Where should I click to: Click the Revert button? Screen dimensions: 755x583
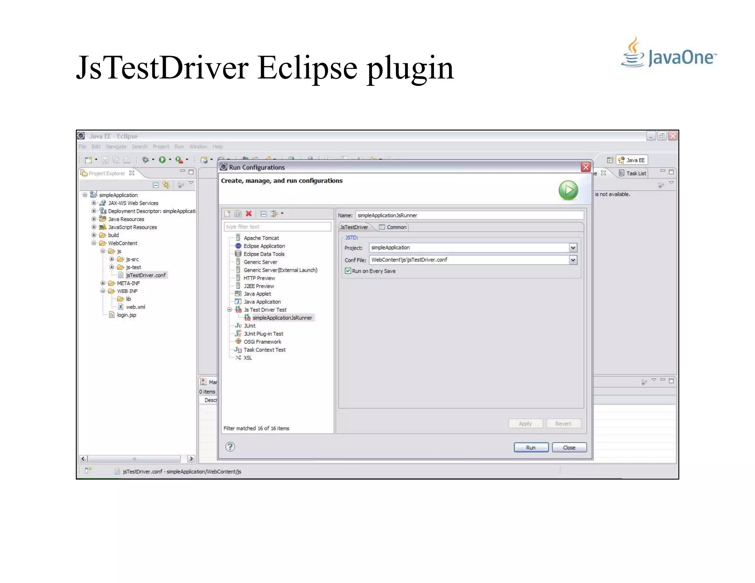[563, 423]
